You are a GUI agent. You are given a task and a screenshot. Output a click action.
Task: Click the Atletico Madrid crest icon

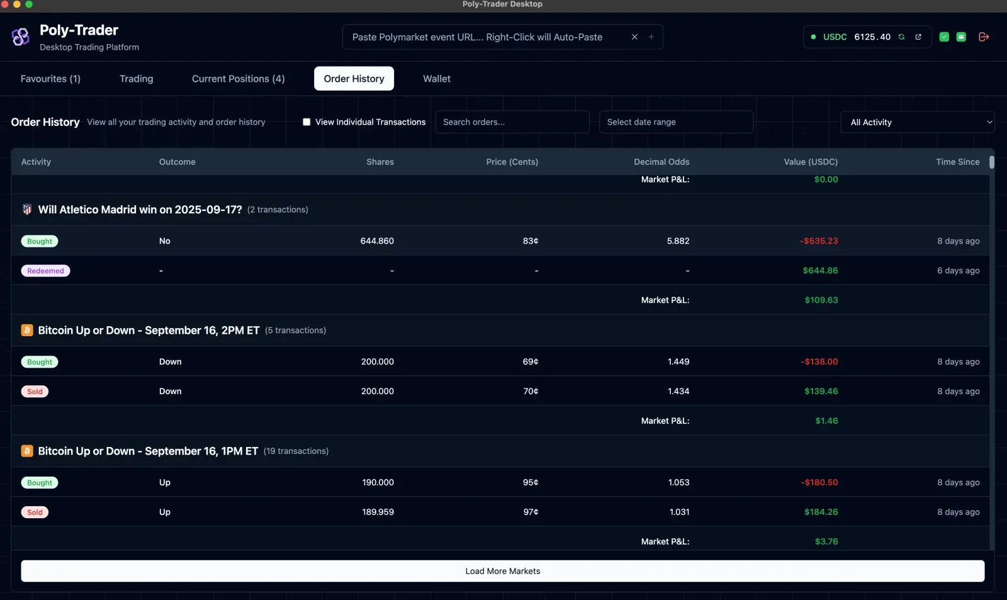click(x=27, y=210)
